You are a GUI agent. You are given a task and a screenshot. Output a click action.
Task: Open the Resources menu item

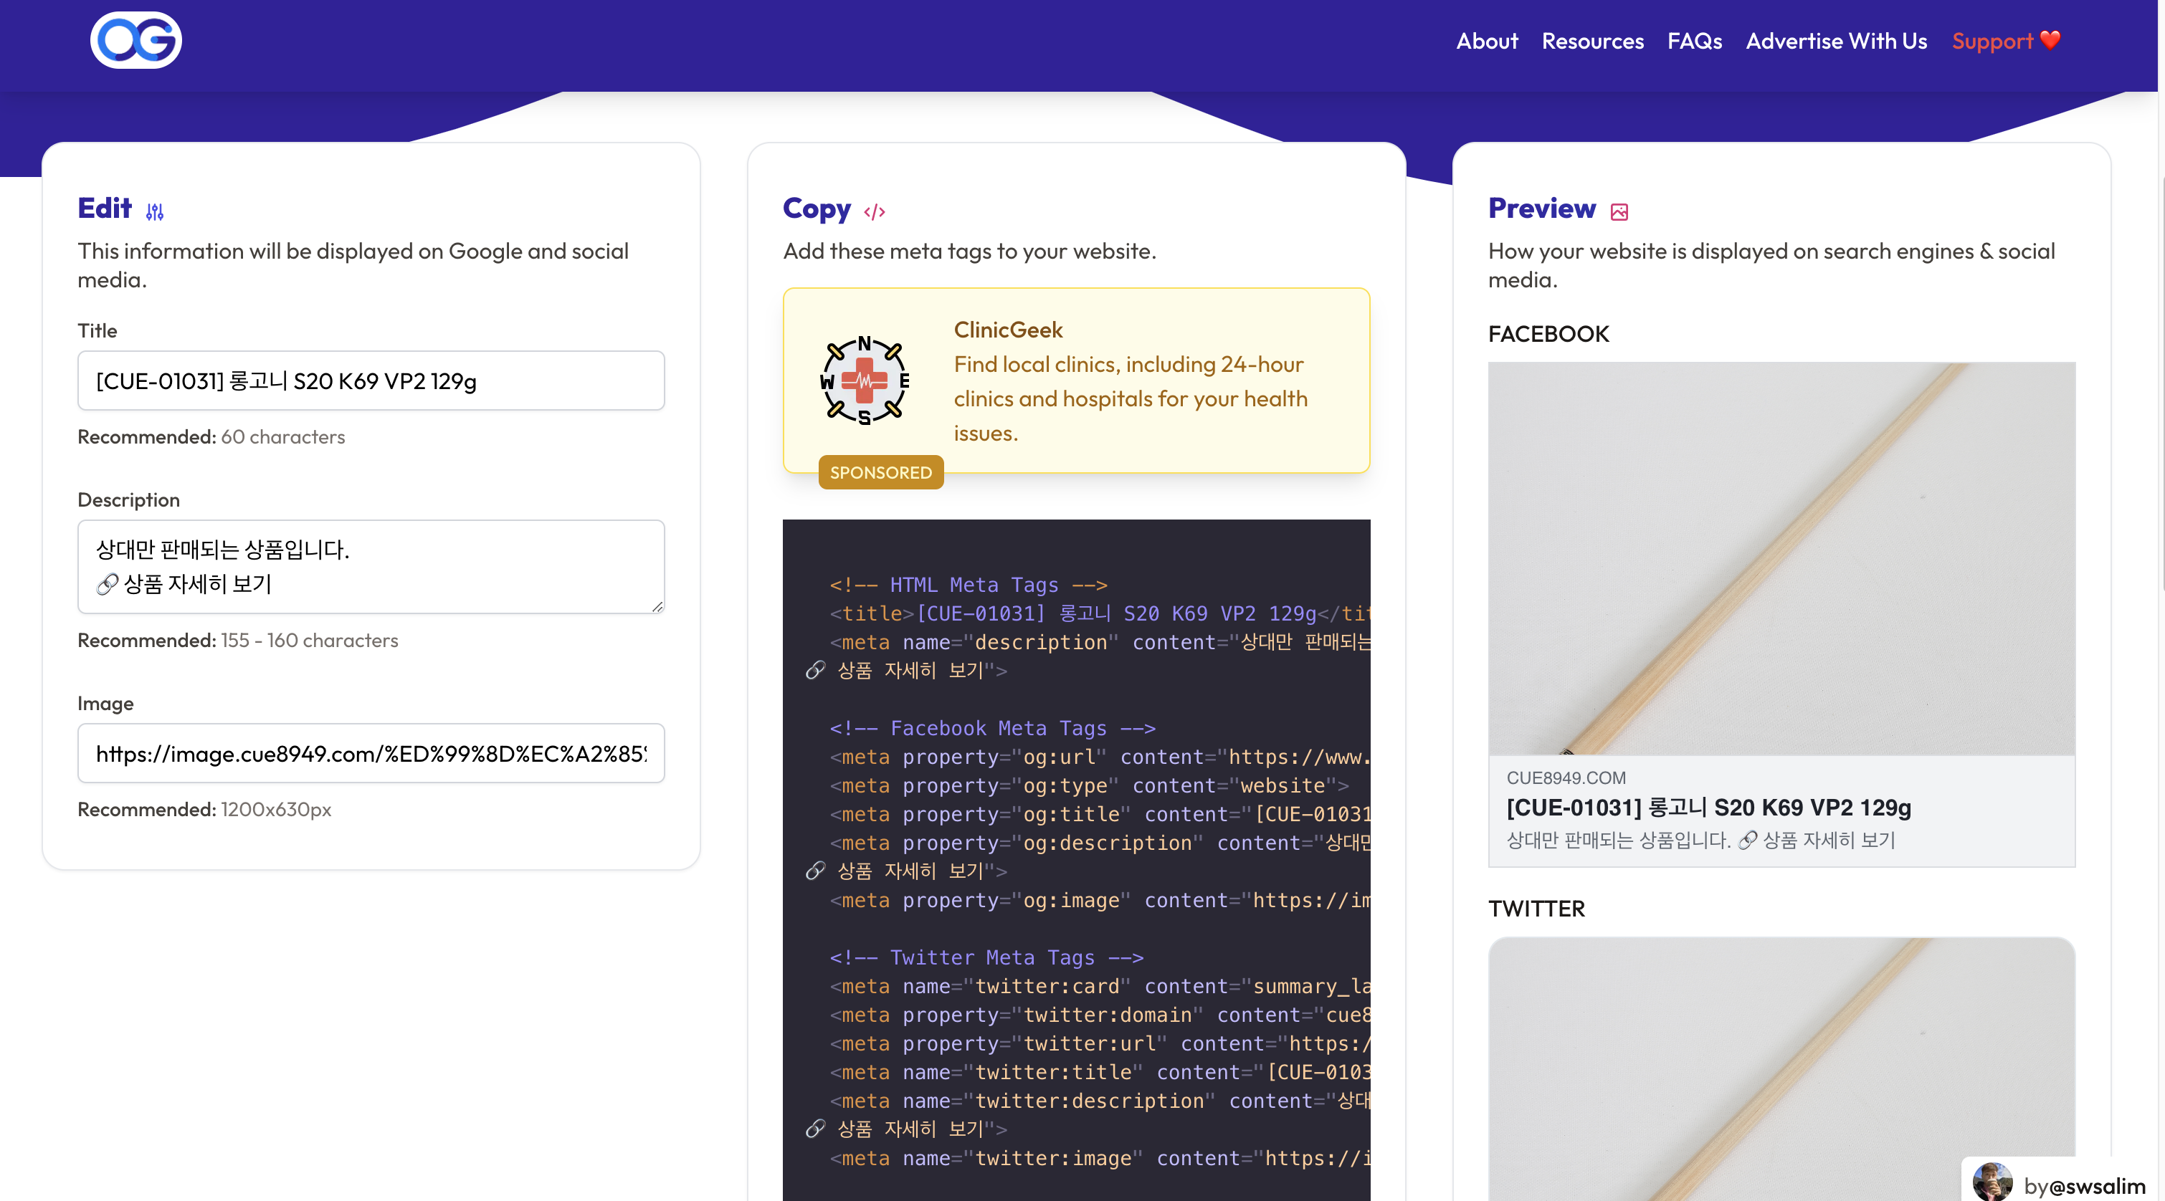pyautogui.click(x=1591, y=41)
